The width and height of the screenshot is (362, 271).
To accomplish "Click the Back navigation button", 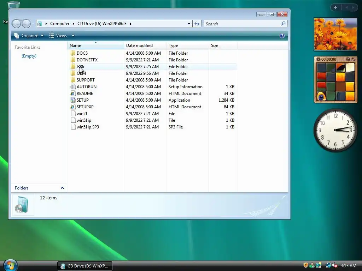I will coord(16,24).
